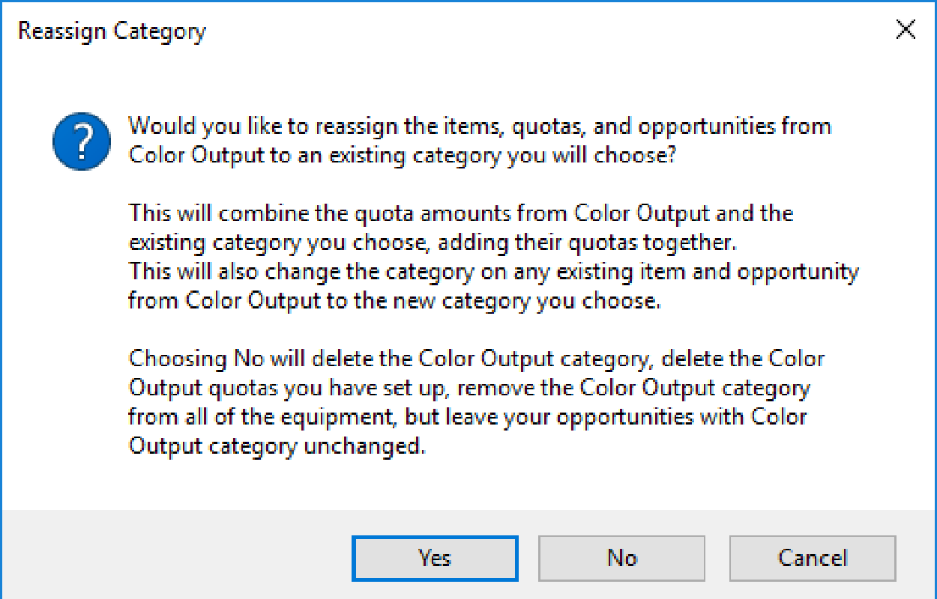937x599 pixels.
Task: Click the gray footer area left of Yes
Action: tap(176, 554)
